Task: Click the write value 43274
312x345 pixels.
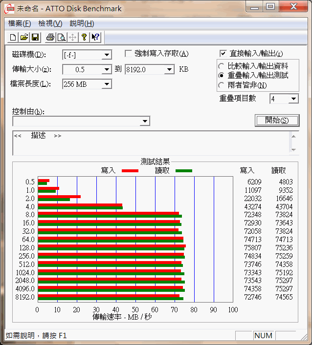Action: [253, 207]
